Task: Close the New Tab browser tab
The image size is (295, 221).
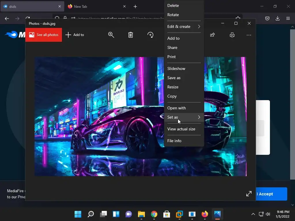Action: [x=124, y=6]
